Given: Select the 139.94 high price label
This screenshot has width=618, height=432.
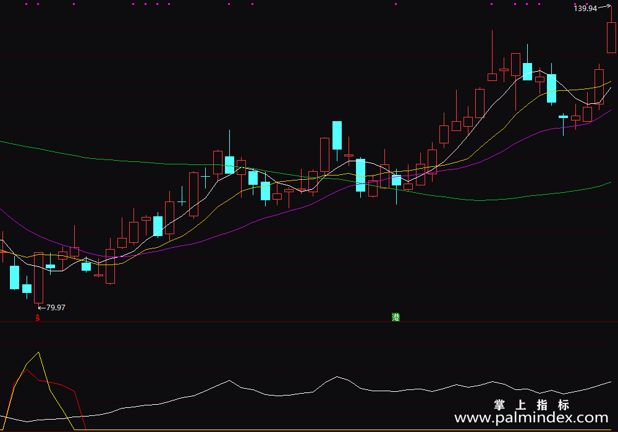Looking at the screenshot, I should 585,8.
